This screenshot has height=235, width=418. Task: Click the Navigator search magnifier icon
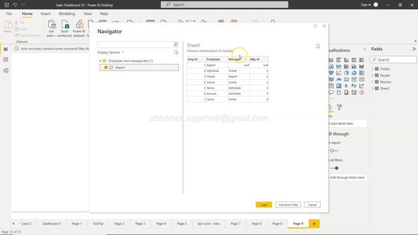[x=176, y=44]
